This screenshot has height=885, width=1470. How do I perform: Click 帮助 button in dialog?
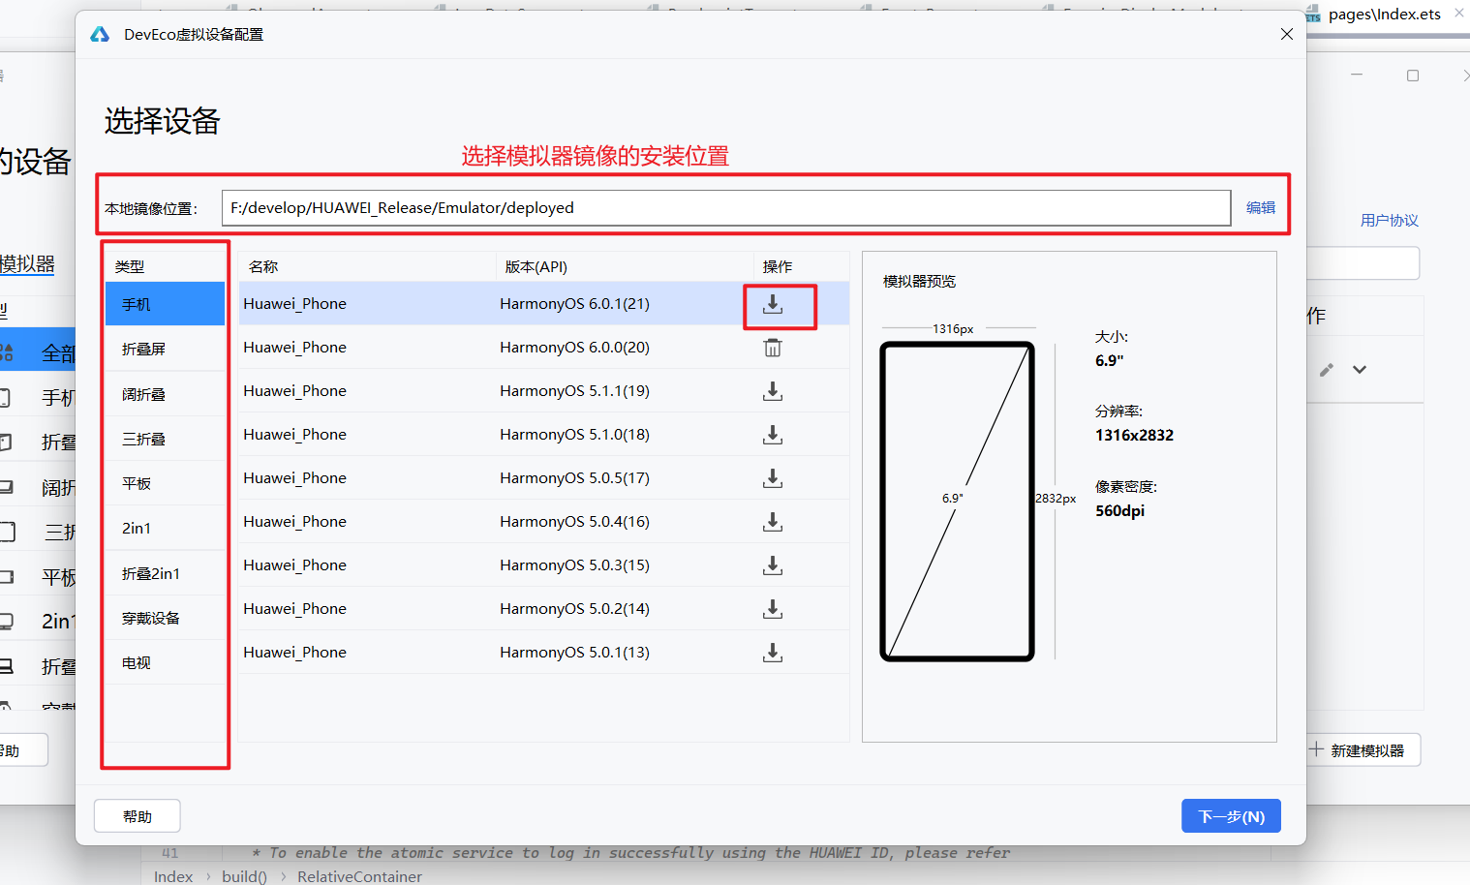(x=138, y=816)
